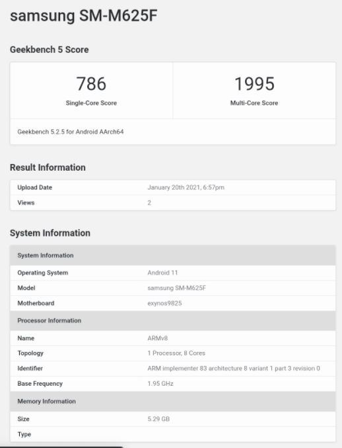Select the 786 single-core score value

click(x=91, y=84)
